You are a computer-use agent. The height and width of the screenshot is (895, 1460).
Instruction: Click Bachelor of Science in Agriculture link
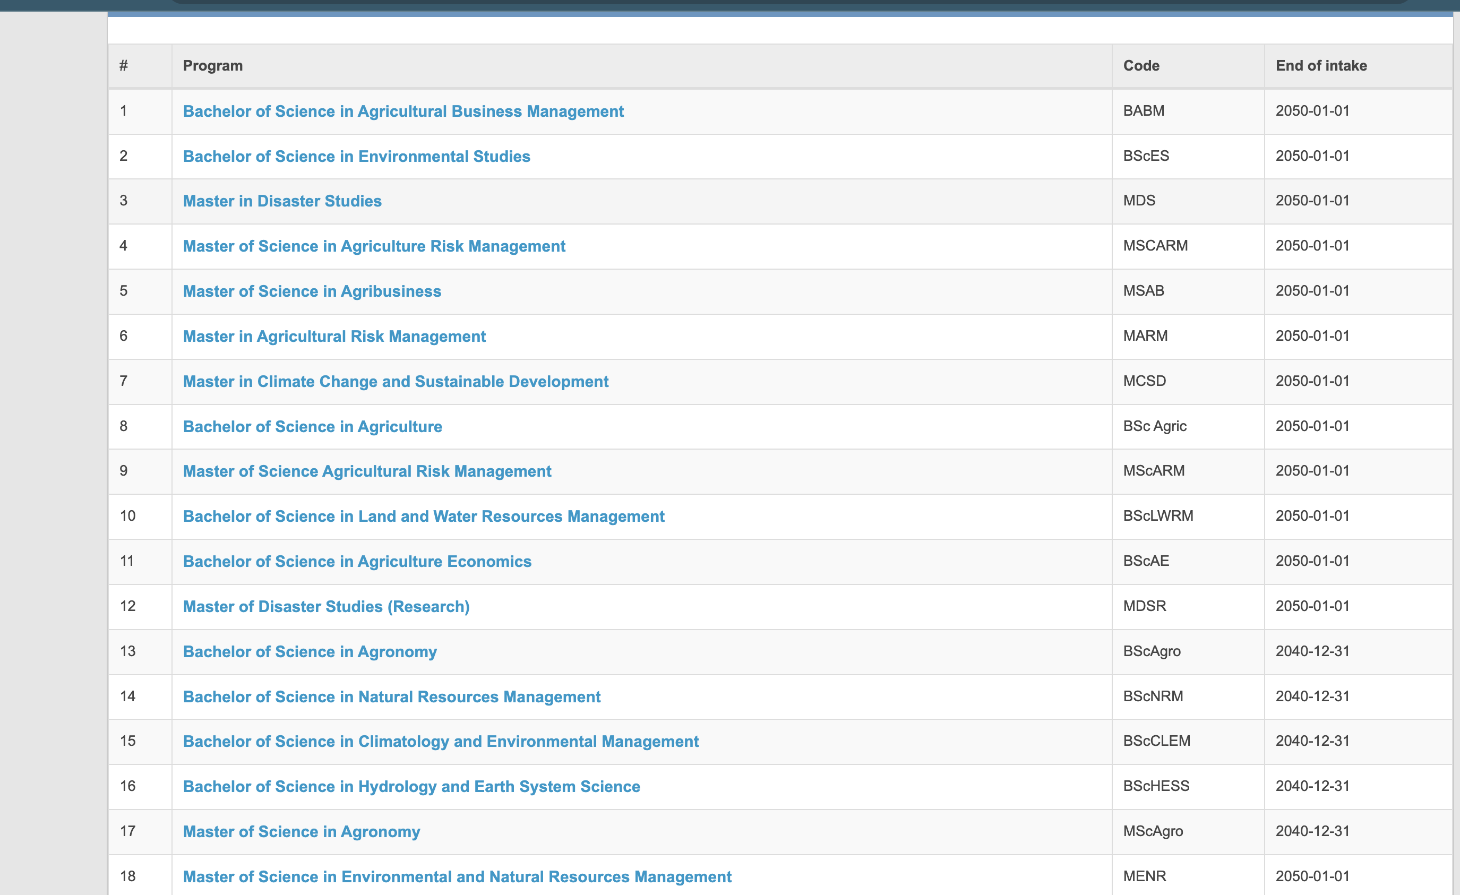[x=312, y=426]
